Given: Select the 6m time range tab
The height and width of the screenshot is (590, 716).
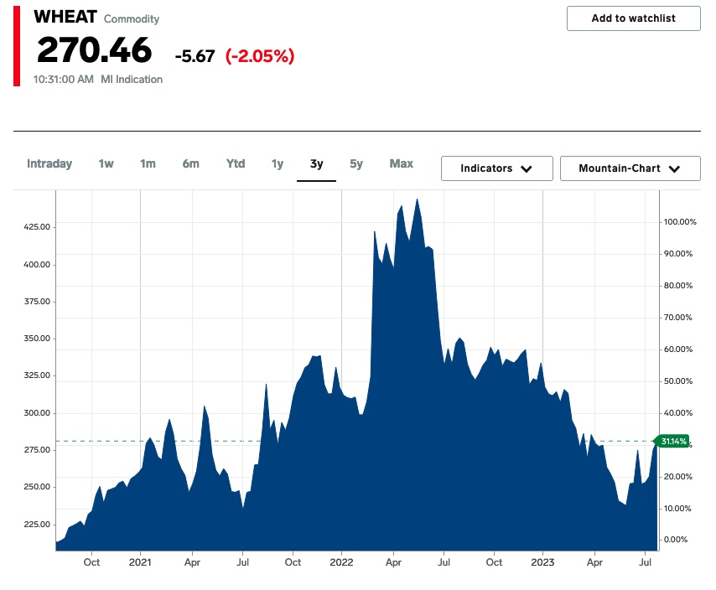Looking at the screenshot, I should click(x=190, y=163).
